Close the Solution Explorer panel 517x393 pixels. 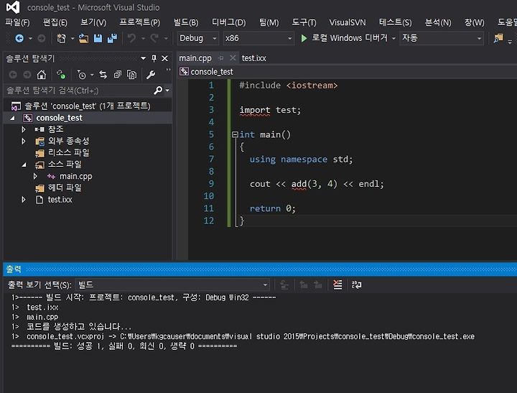(165, 58)
